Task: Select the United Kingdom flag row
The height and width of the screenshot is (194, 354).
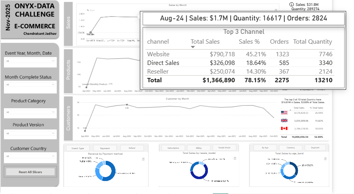Action: click(x=284, y=121)
